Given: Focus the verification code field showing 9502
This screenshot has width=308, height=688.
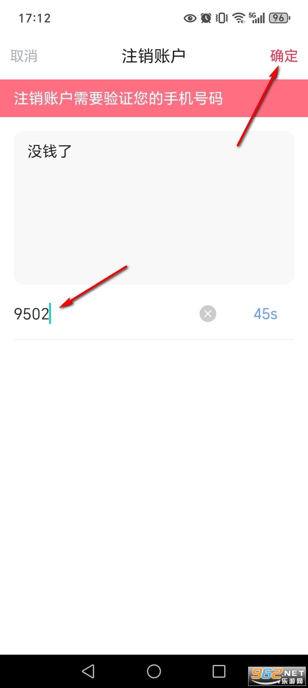Looking at the screenshot, I should (x=105, y=314).
